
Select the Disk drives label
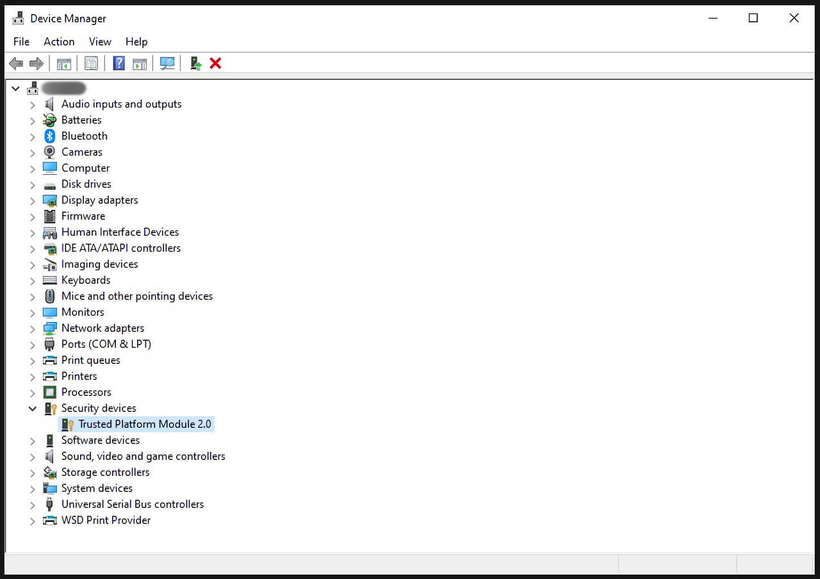(86, 184)
